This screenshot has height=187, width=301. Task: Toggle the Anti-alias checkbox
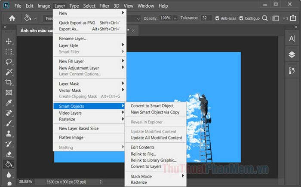click(217, 18)
